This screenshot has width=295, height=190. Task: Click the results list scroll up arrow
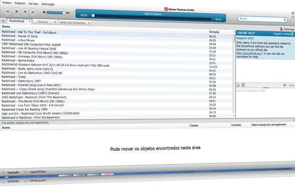(x=234, y=32)
